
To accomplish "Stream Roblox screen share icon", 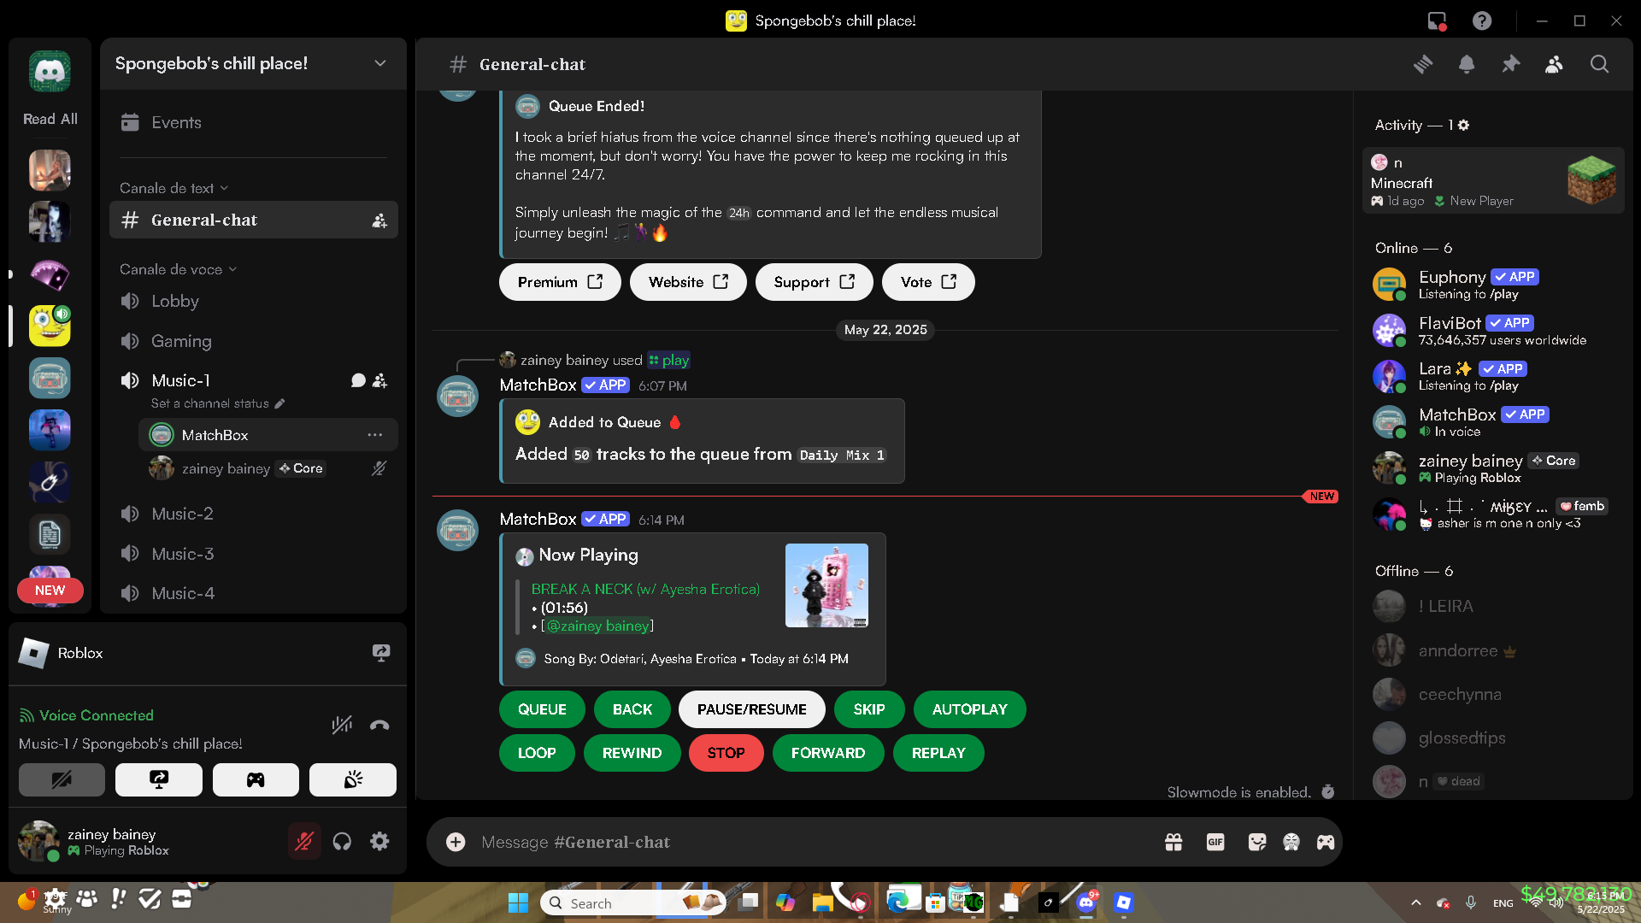I will (381, 653).
